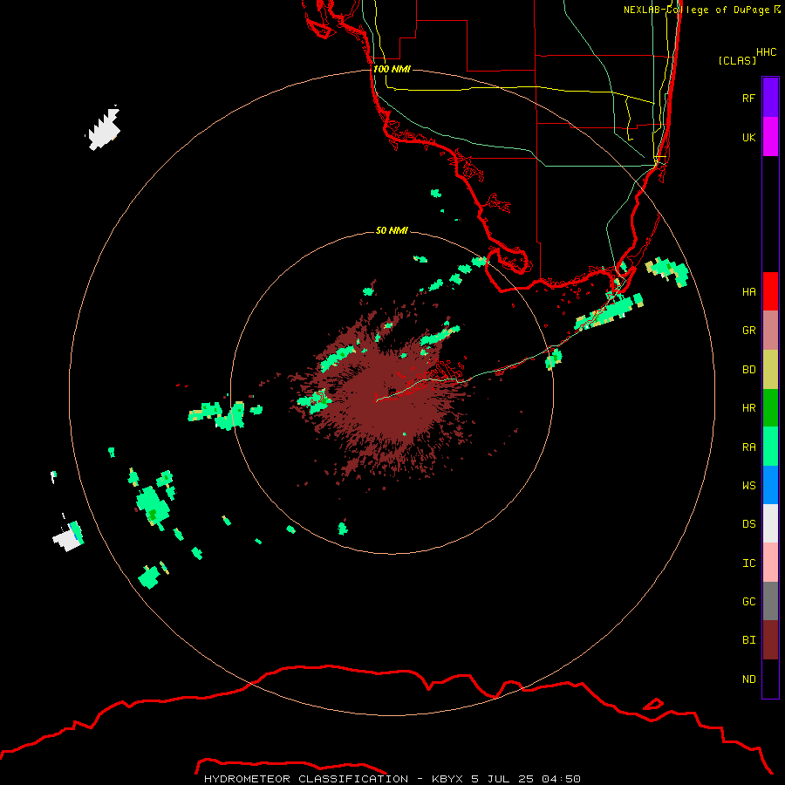Pick the RA bright green legend swatch

coord(770,447)
